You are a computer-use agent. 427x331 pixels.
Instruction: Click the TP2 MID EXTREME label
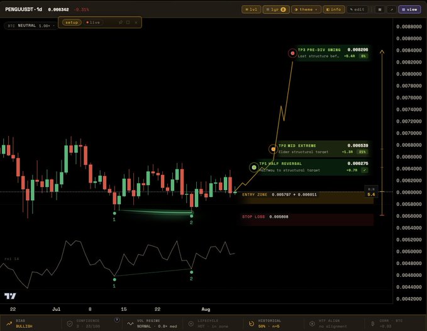(x=297, y=146)
